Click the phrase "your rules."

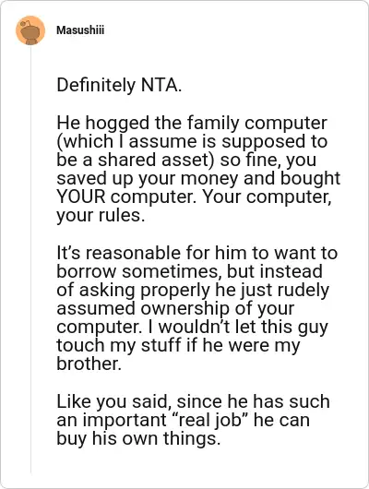pos(101,216)
